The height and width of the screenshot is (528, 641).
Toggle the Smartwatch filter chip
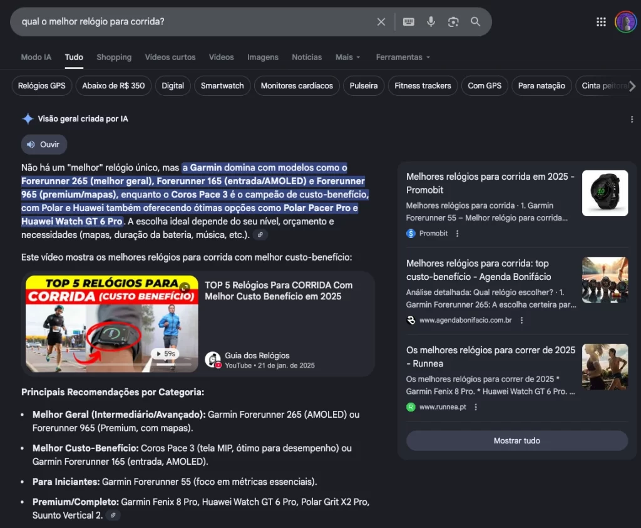tap(222, 86)
